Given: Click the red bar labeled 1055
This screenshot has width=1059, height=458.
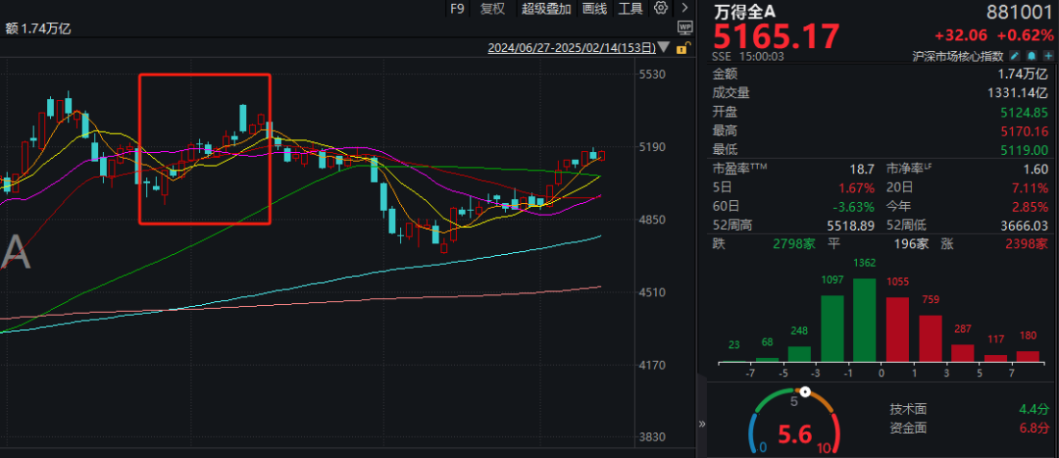Looking at the screenshot, I should 898,330.
